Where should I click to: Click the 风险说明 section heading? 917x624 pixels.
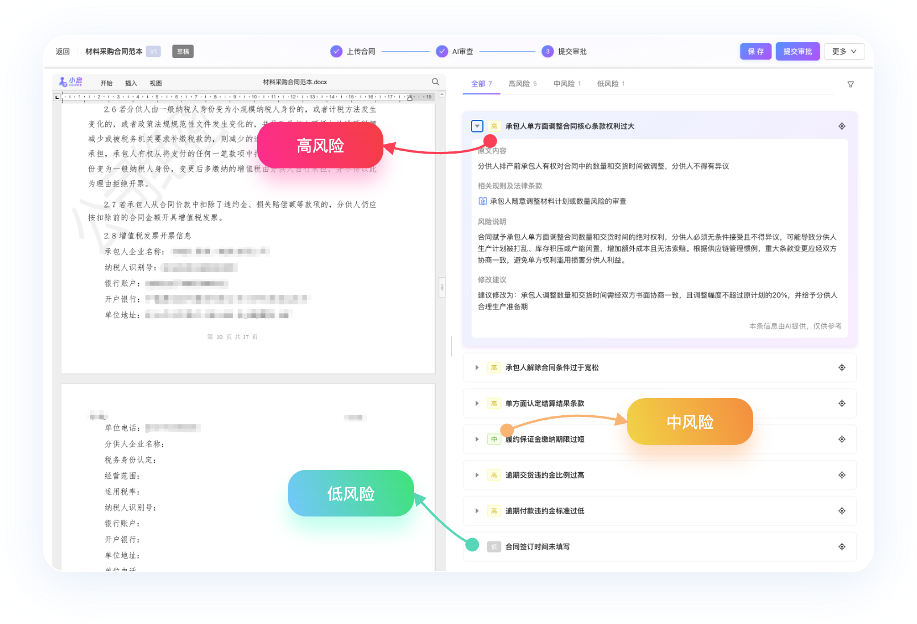click(x=492, y=222)
